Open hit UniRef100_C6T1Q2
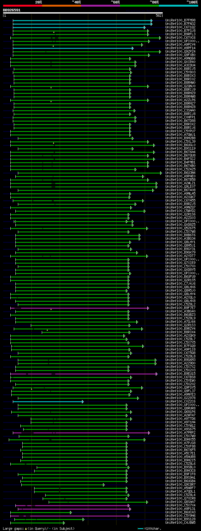This screenshot has height=531, width=201. pyautogui.click(x=180, y=27)
